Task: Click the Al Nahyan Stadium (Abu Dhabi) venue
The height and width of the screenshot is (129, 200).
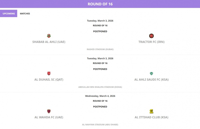Action: tap(100, 125)
